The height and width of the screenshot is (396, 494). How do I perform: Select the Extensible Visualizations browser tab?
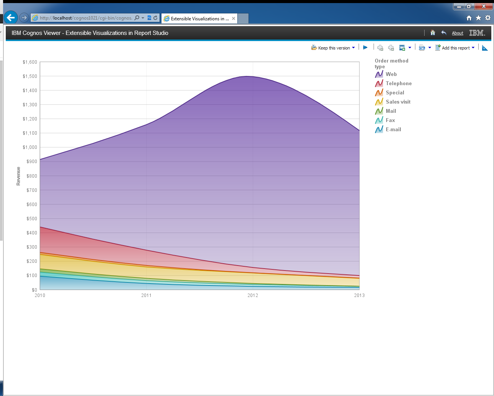[199, 18]
